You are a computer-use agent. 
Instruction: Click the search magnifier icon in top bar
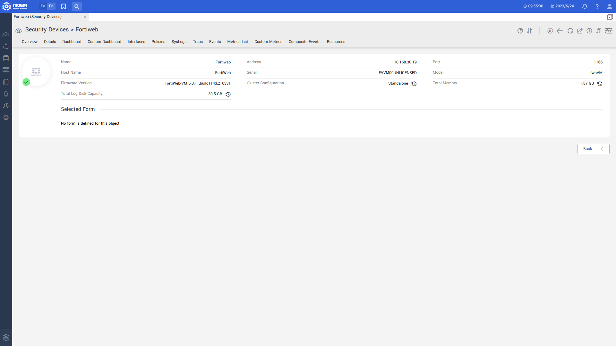coord(77,6)
